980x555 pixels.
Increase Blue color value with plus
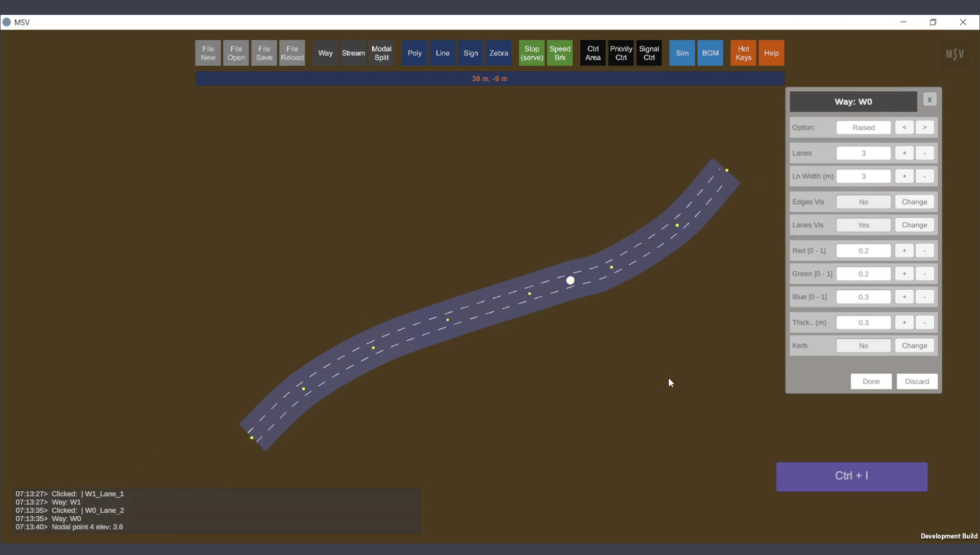pos(904,297)
